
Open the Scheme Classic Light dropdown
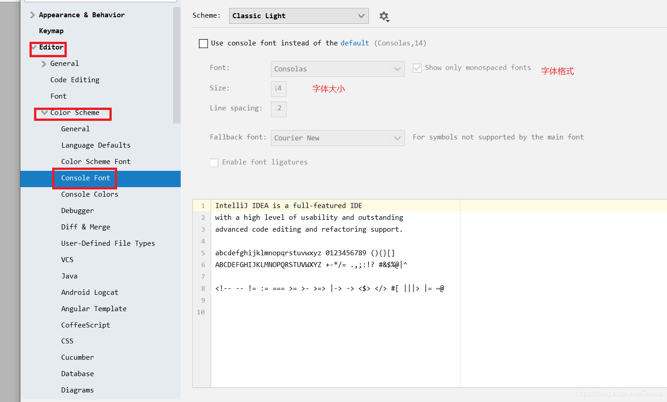[x=299, y=16]
